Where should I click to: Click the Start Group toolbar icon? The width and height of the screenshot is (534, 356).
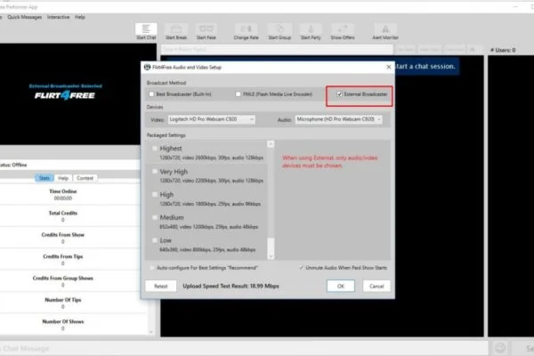pos(279,32)
